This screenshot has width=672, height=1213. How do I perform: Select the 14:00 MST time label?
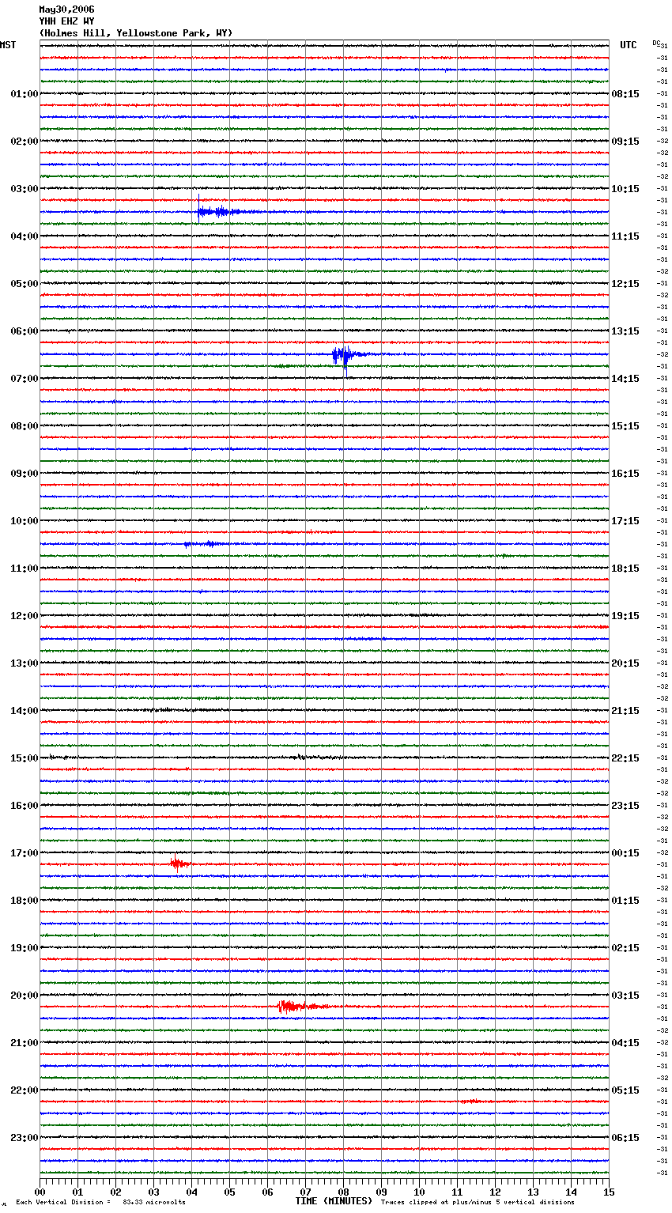tap(25, 711)
